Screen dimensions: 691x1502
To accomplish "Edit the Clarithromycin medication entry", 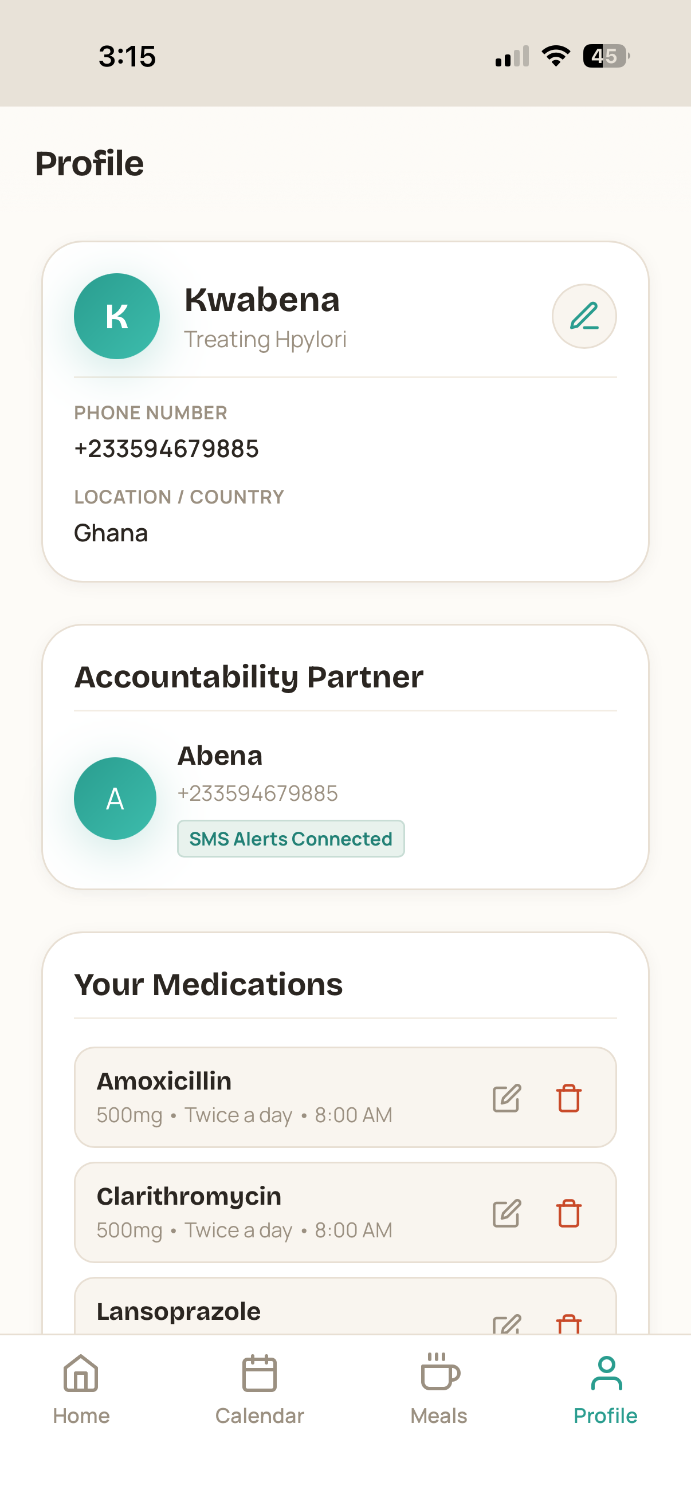I will [506, 1213].
